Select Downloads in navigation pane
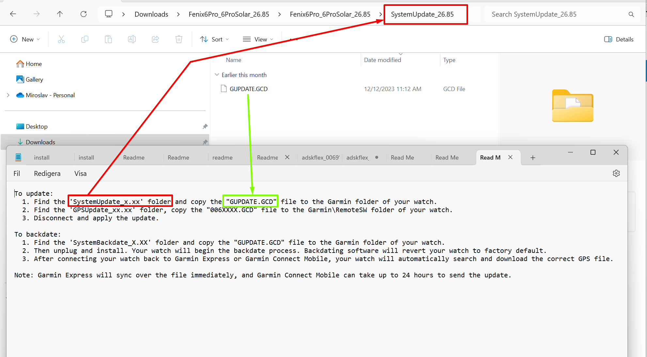This screenshot has height=357, width=647. click(104, 142)
